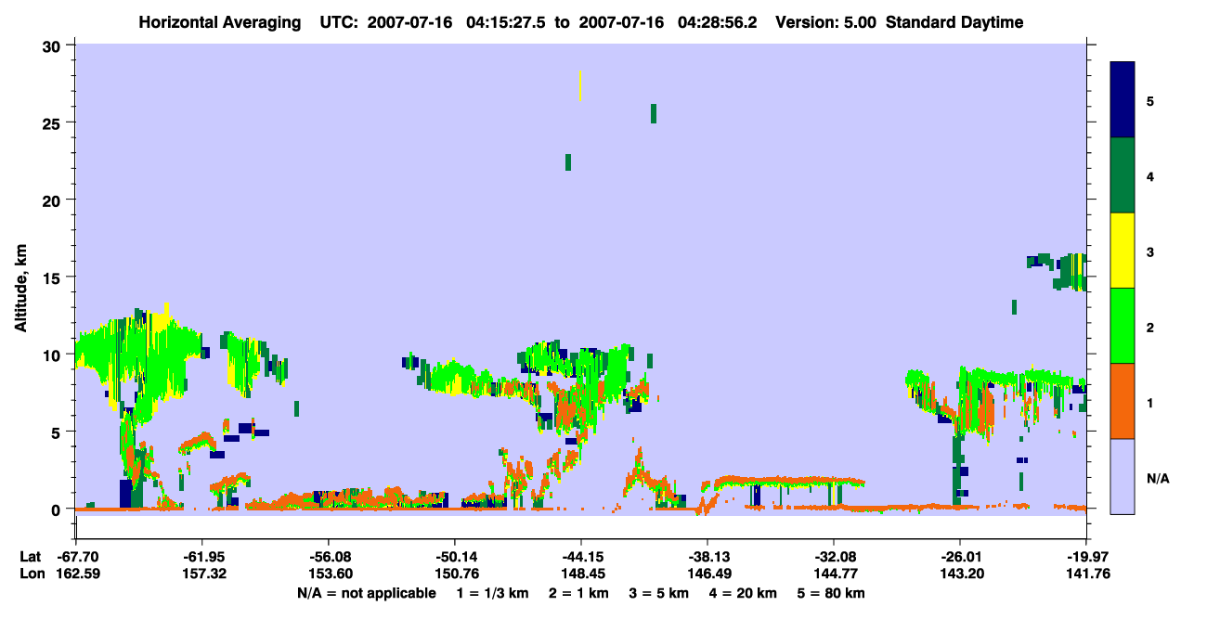The height and width of the screenshot is (619, 1207).
Task: Click the y-axis tick label 20
Action: tap(54, 200)
